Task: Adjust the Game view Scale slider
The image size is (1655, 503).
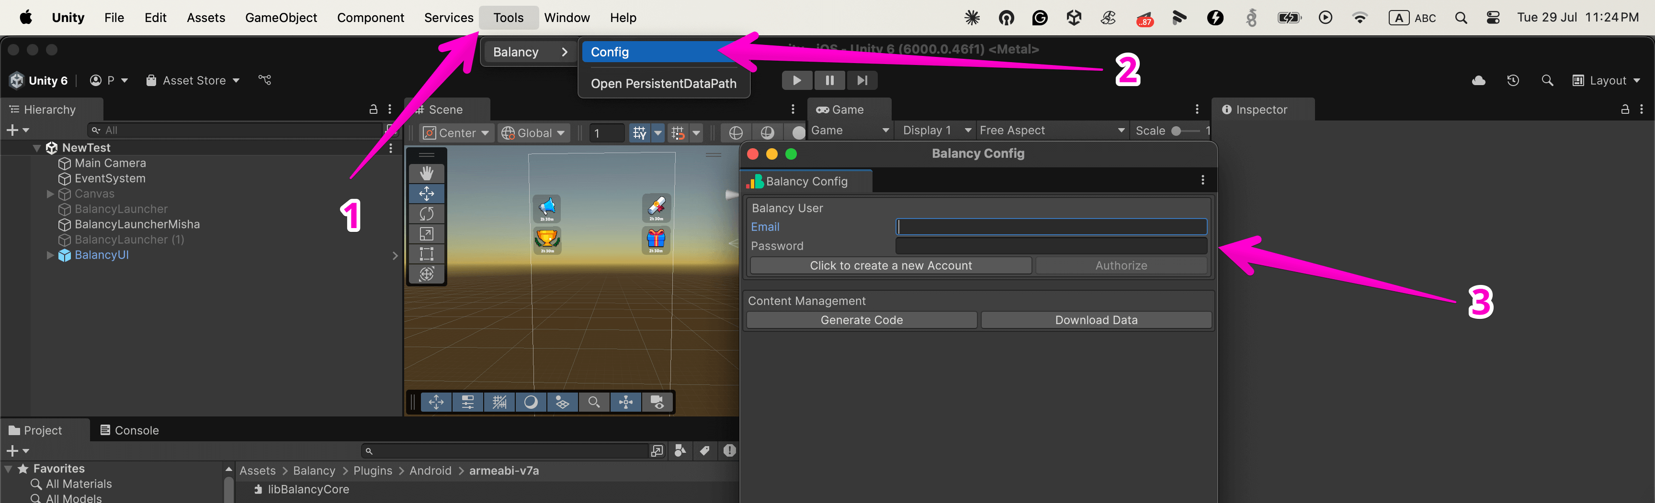Action: pyautogui.click(x=1177, y=131)
